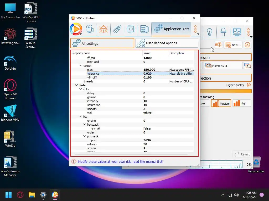Click the vertical scrollbar of settings list
Screen dimensions: 269x201
(x=196, y=67)
